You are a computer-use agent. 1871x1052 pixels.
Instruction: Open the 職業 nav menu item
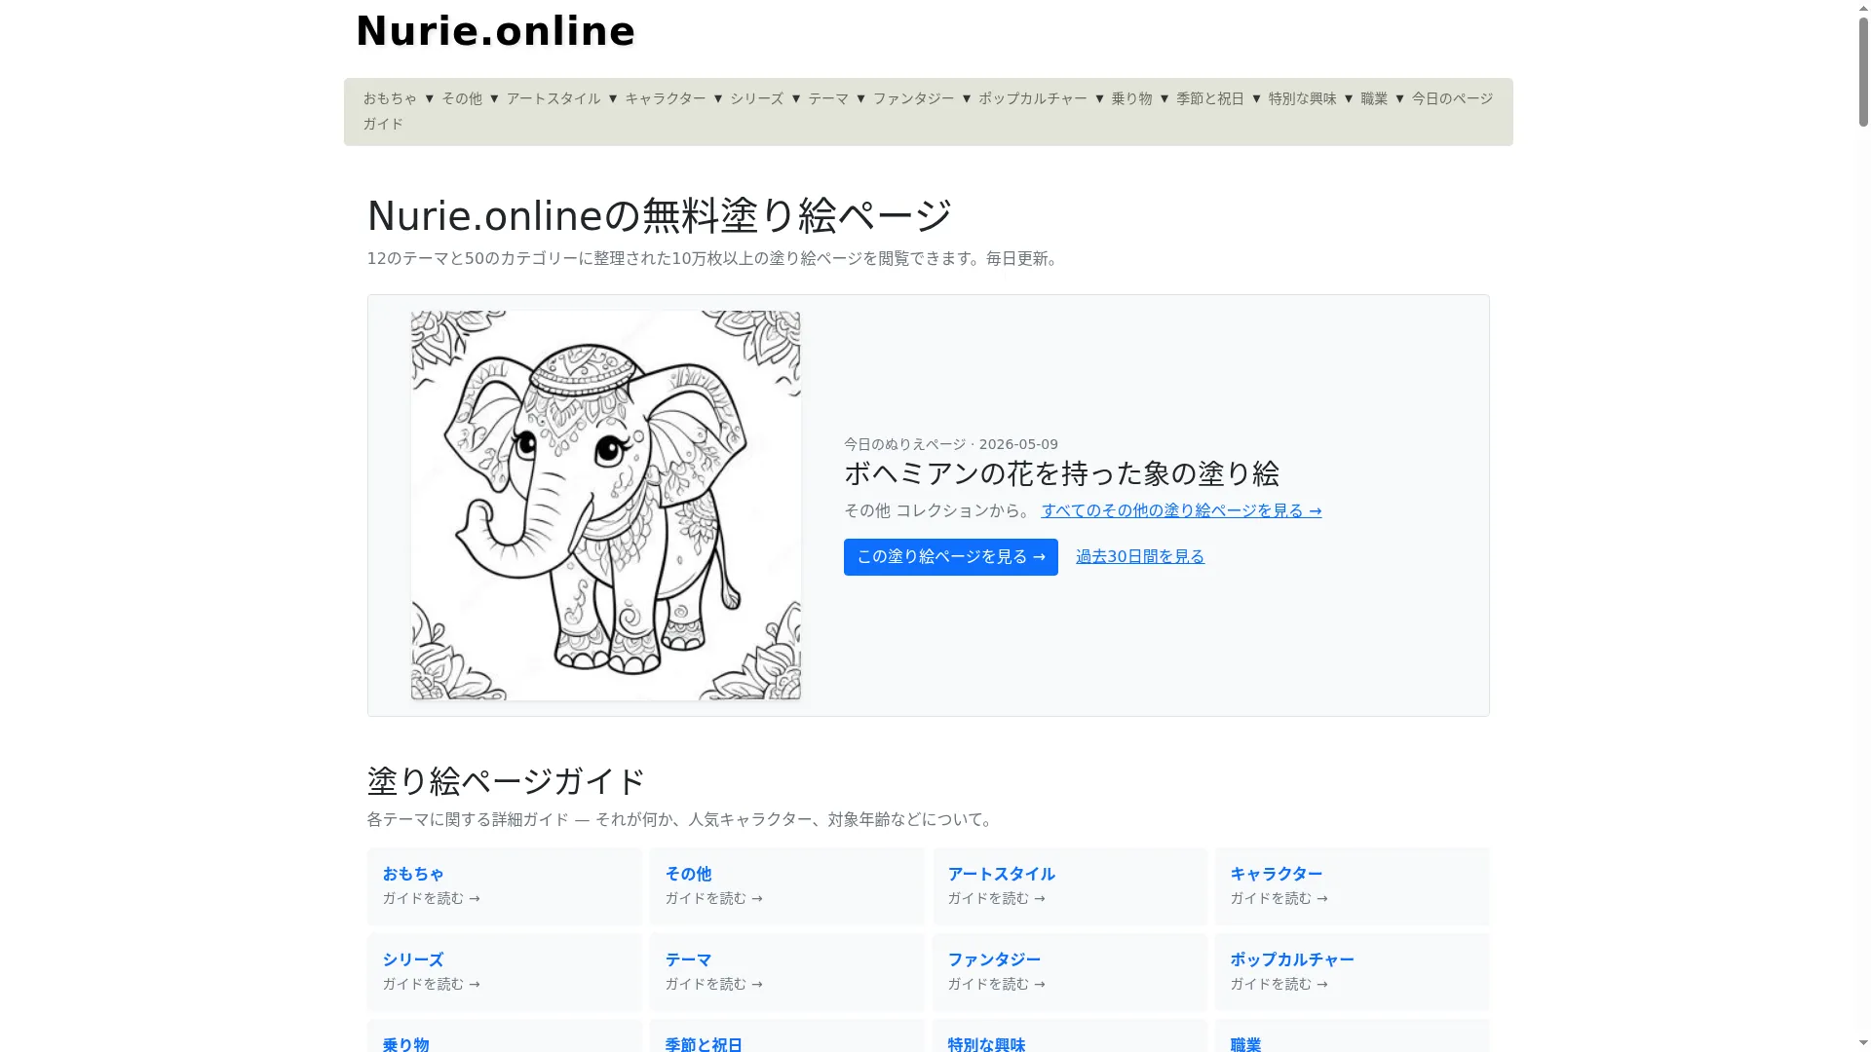(x=1374, y=98)
